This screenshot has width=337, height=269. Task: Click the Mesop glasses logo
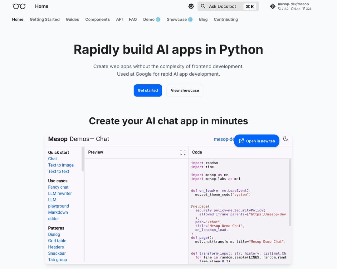point(19,6)
